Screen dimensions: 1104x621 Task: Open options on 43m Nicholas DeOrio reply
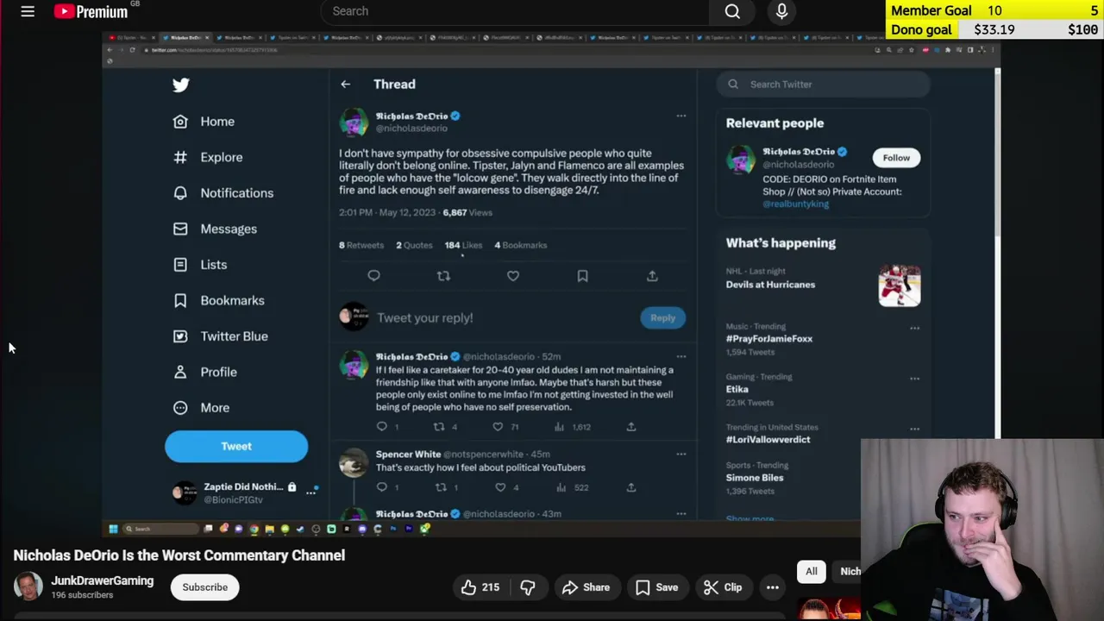(681, 514)
